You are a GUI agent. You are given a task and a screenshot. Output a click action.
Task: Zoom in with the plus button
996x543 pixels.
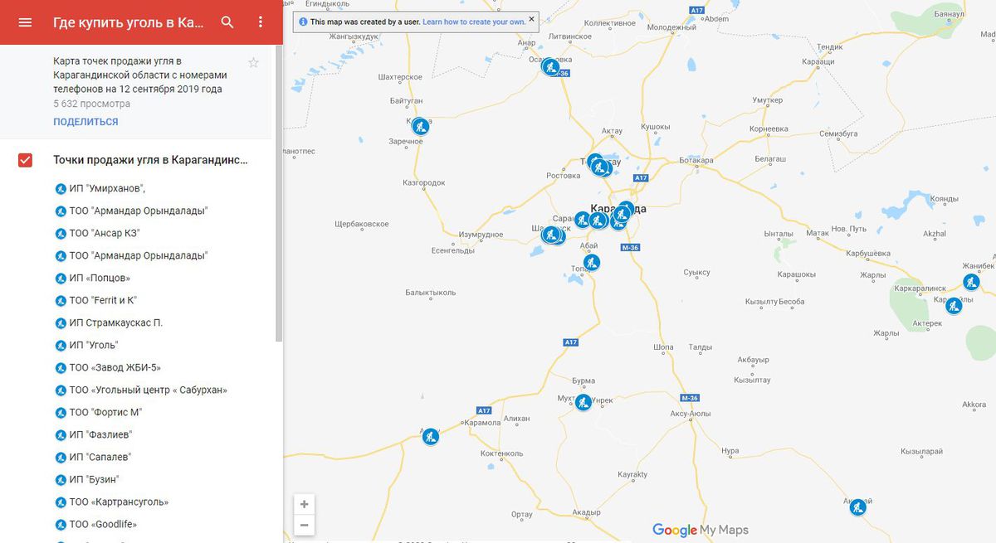(x=305, y=504)
